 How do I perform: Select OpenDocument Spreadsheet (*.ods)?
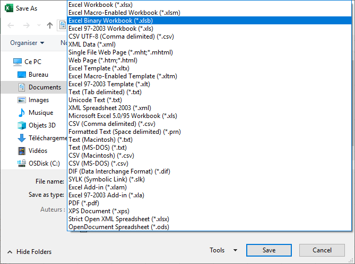tap(209, 227)
